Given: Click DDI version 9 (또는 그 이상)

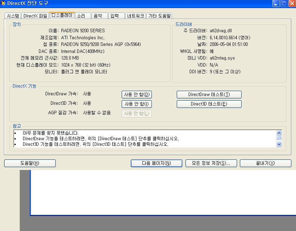Looking at the screenshot, I should [225, 72].
